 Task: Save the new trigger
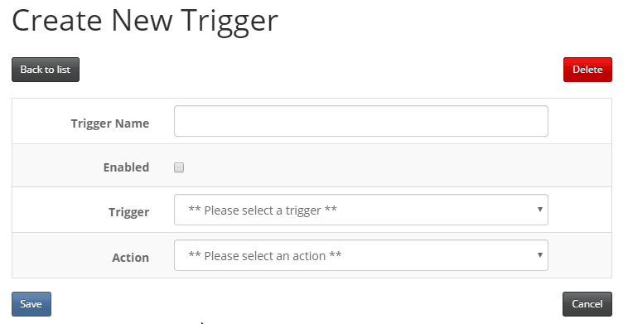point(31,304)
